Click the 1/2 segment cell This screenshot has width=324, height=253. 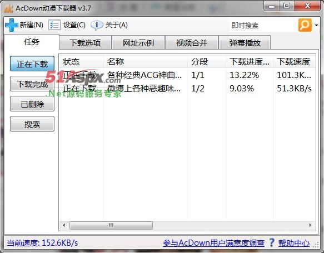coord(198,89)
